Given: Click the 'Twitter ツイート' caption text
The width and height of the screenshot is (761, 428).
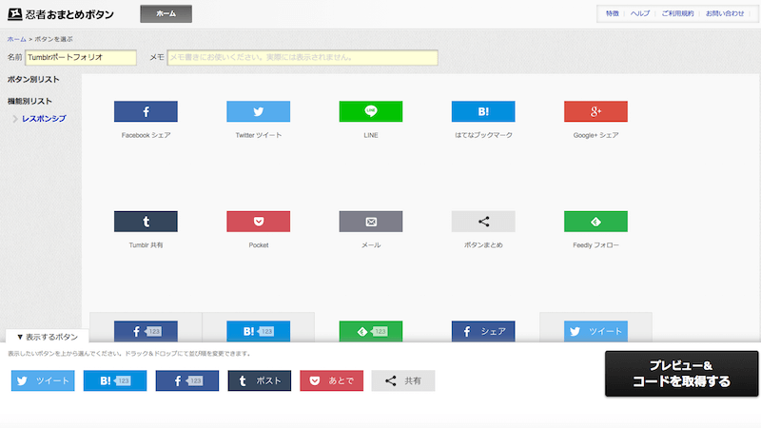Looking at the screenshot, I should (259, 135).
